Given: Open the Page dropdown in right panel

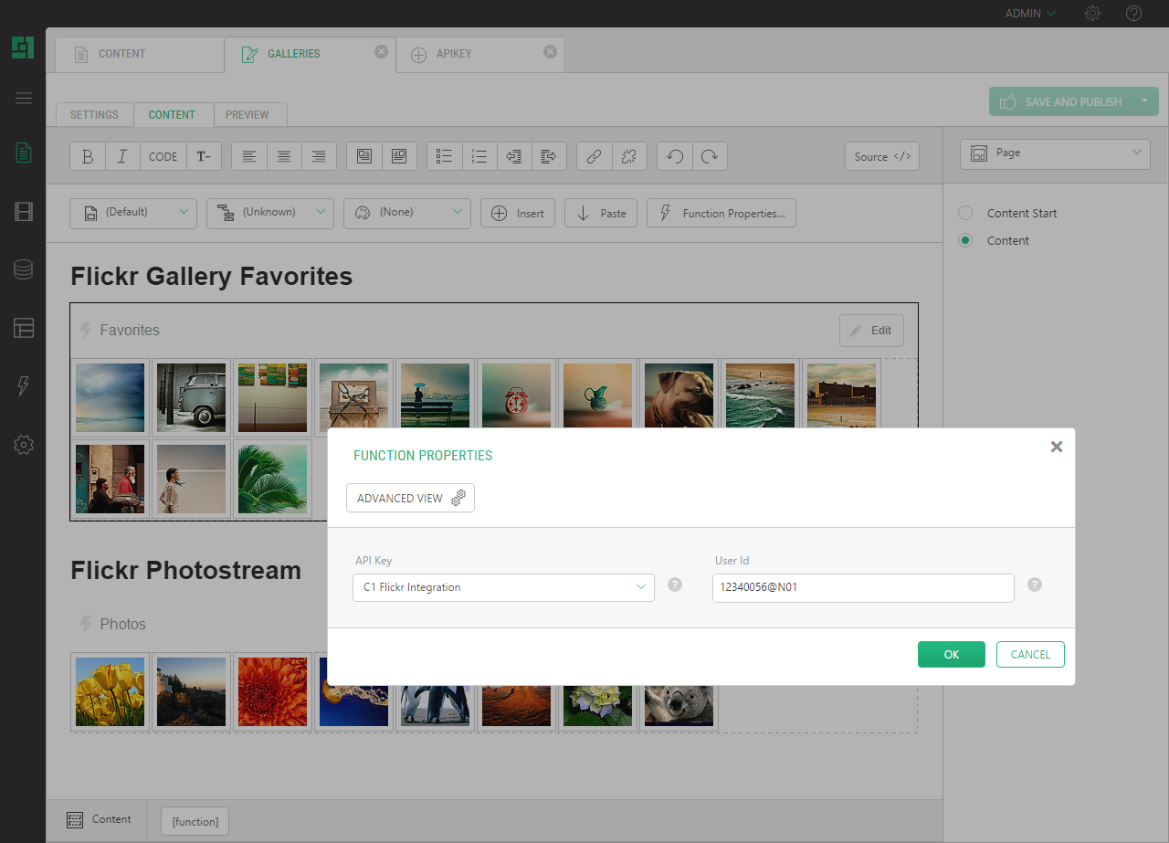Looking at the screenshot, I should pos(1055,153).
